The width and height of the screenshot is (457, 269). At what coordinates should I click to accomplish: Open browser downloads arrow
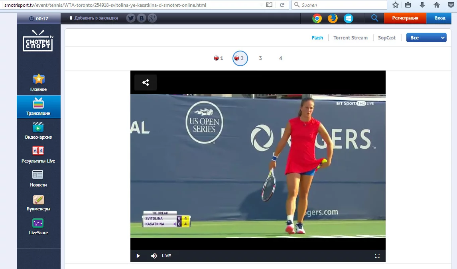click(x=422, y=5)
